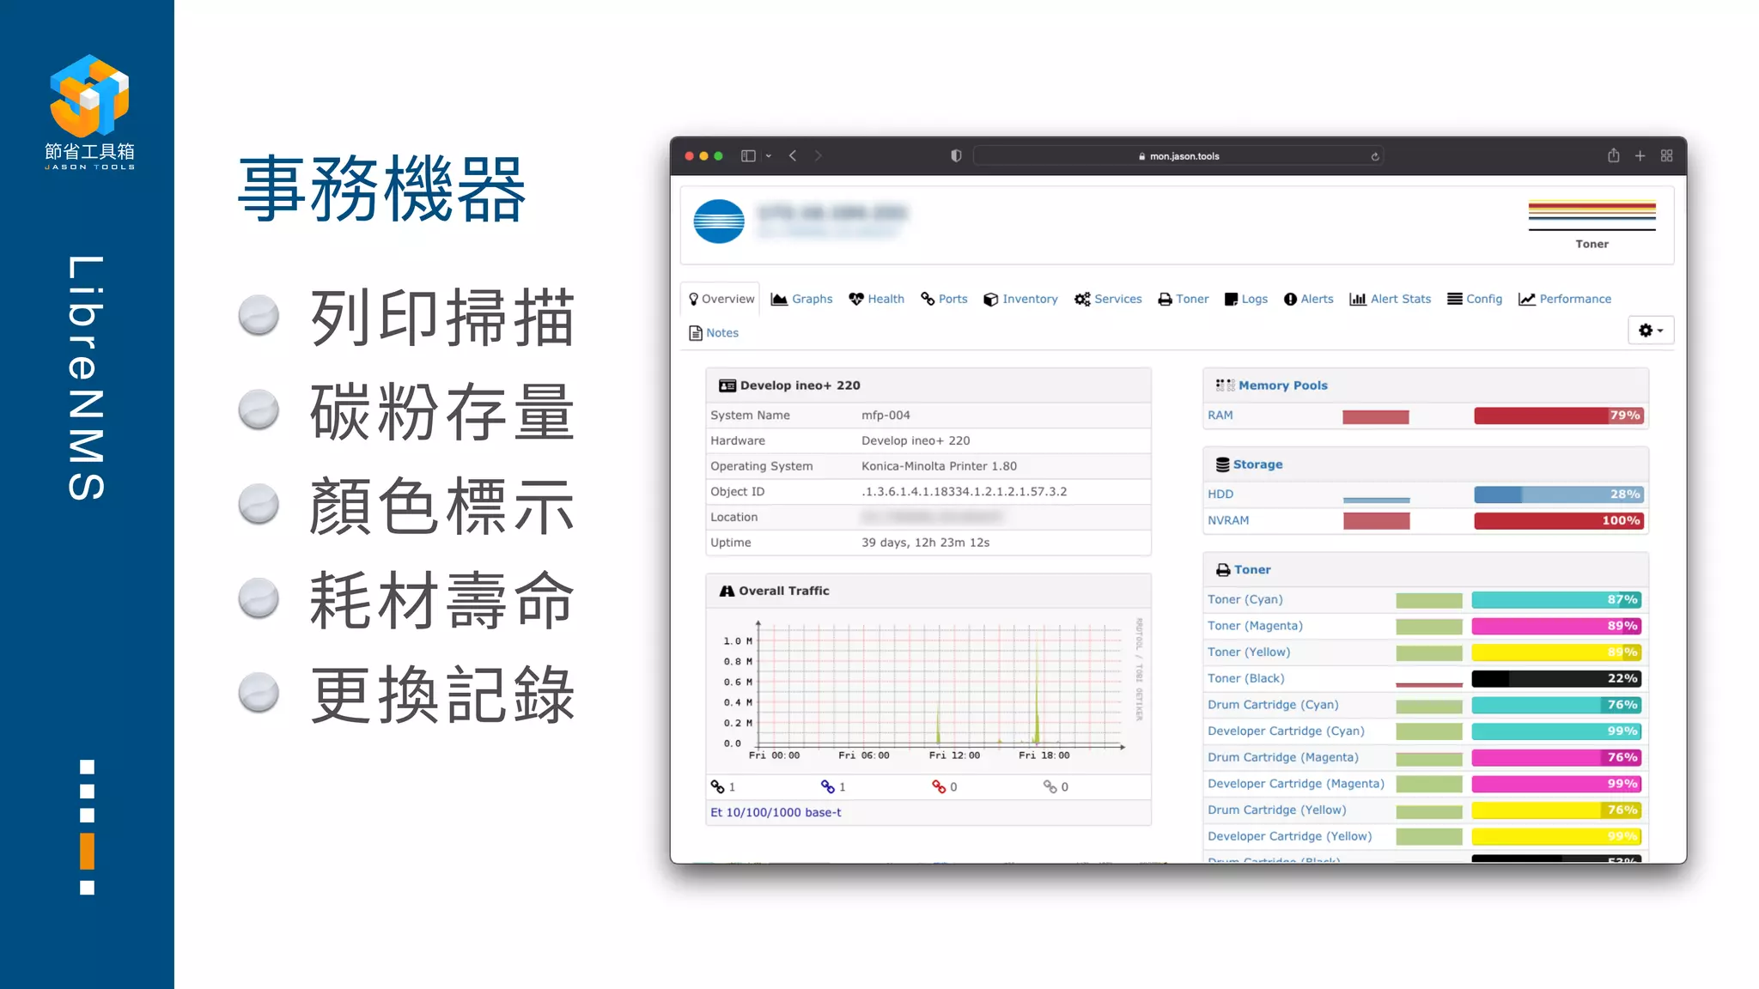Click the NVRAM 100% usage bar
Viewport: 1759px width, 989px height.
click(1558, 520)
